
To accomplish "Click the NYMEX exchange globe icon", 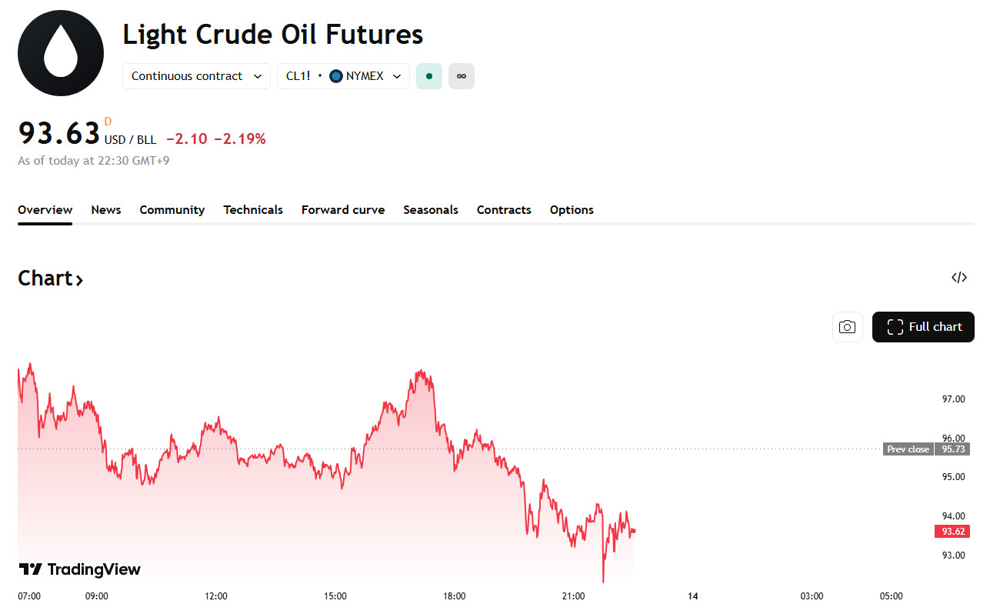I will 336,76.
